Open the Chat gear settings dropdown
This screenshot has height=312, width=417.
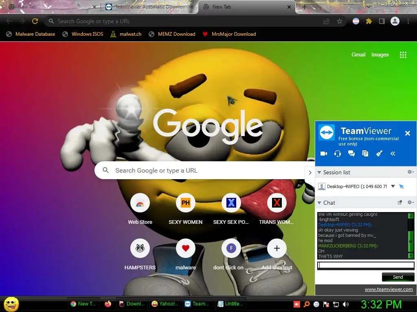[410, 202]
